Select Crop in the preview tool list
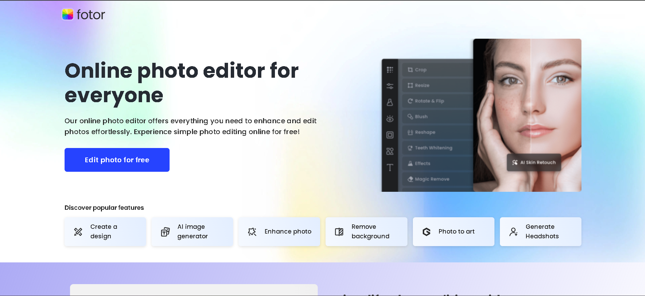 438,70
